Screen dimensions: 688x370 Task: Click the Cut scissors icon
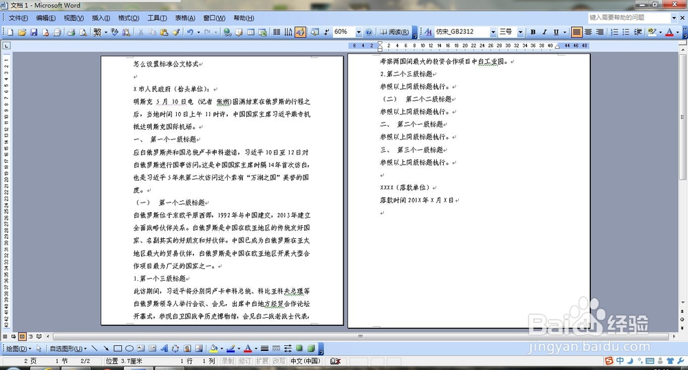[141, 32]
